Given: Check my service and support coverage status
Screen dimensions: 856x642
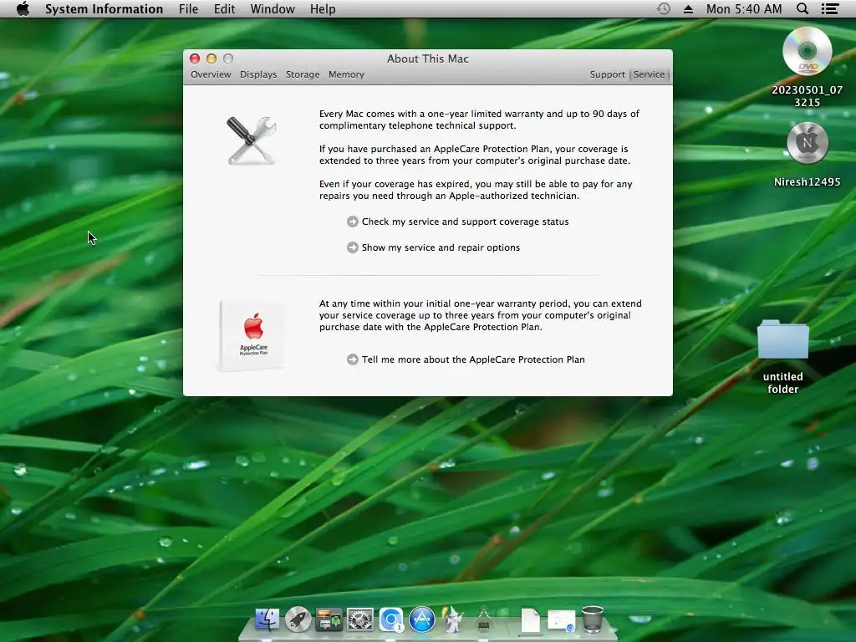Looking at the screenshot, I should tap(465, 222).
